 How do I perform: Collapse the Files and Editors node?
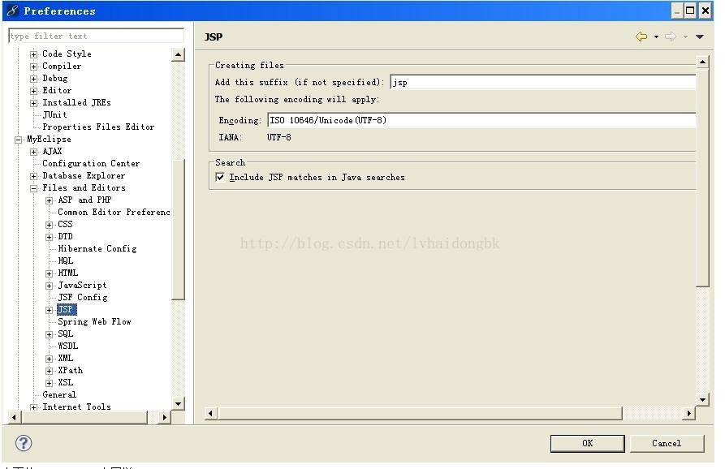pos(34,188)
